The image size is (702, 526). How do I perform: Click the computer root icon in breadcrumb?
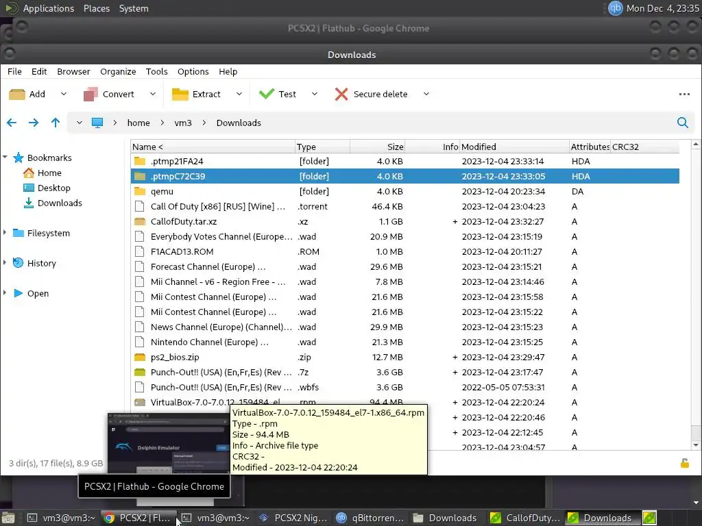(x=97, y=123)
